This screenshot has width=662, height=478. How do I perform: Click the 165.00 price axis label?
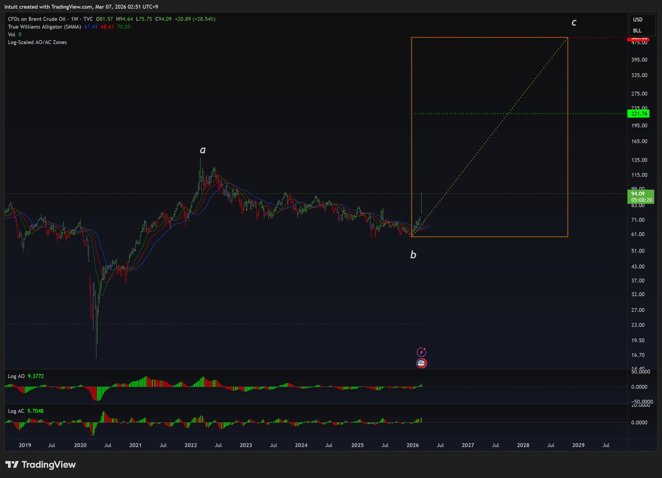click(x=639, y=141)
